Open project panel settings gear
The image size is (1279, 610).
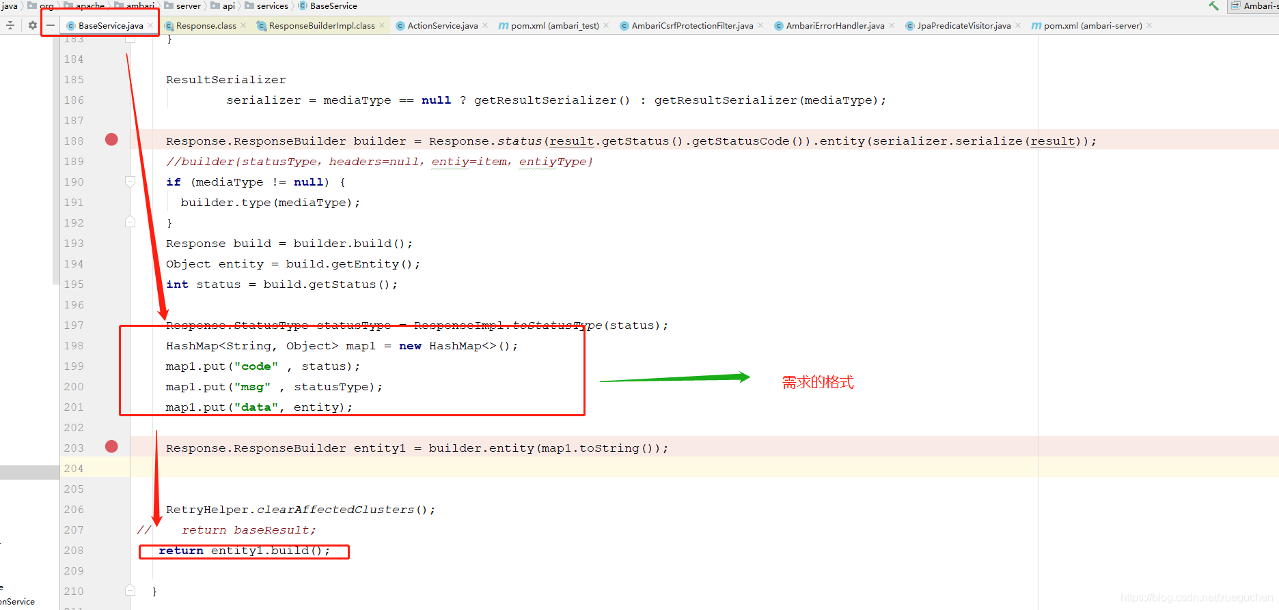[x=32, y=25]
